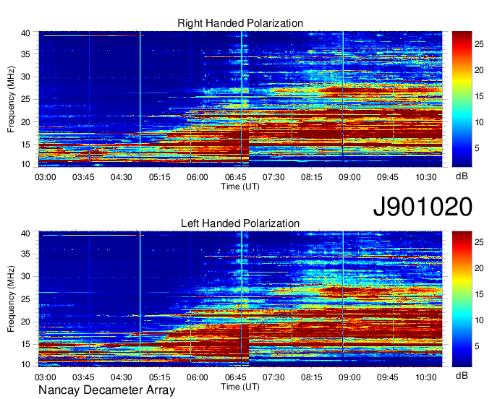Click the Right Handed plot's Frequency (MHz) label
The height and width of the screenshot is (399, 492).
point(11,99)
